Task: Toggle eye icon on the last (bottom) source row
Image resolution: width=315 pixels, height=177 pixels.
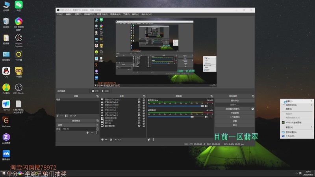Action: pyautogui.click(x=139, y=125)
